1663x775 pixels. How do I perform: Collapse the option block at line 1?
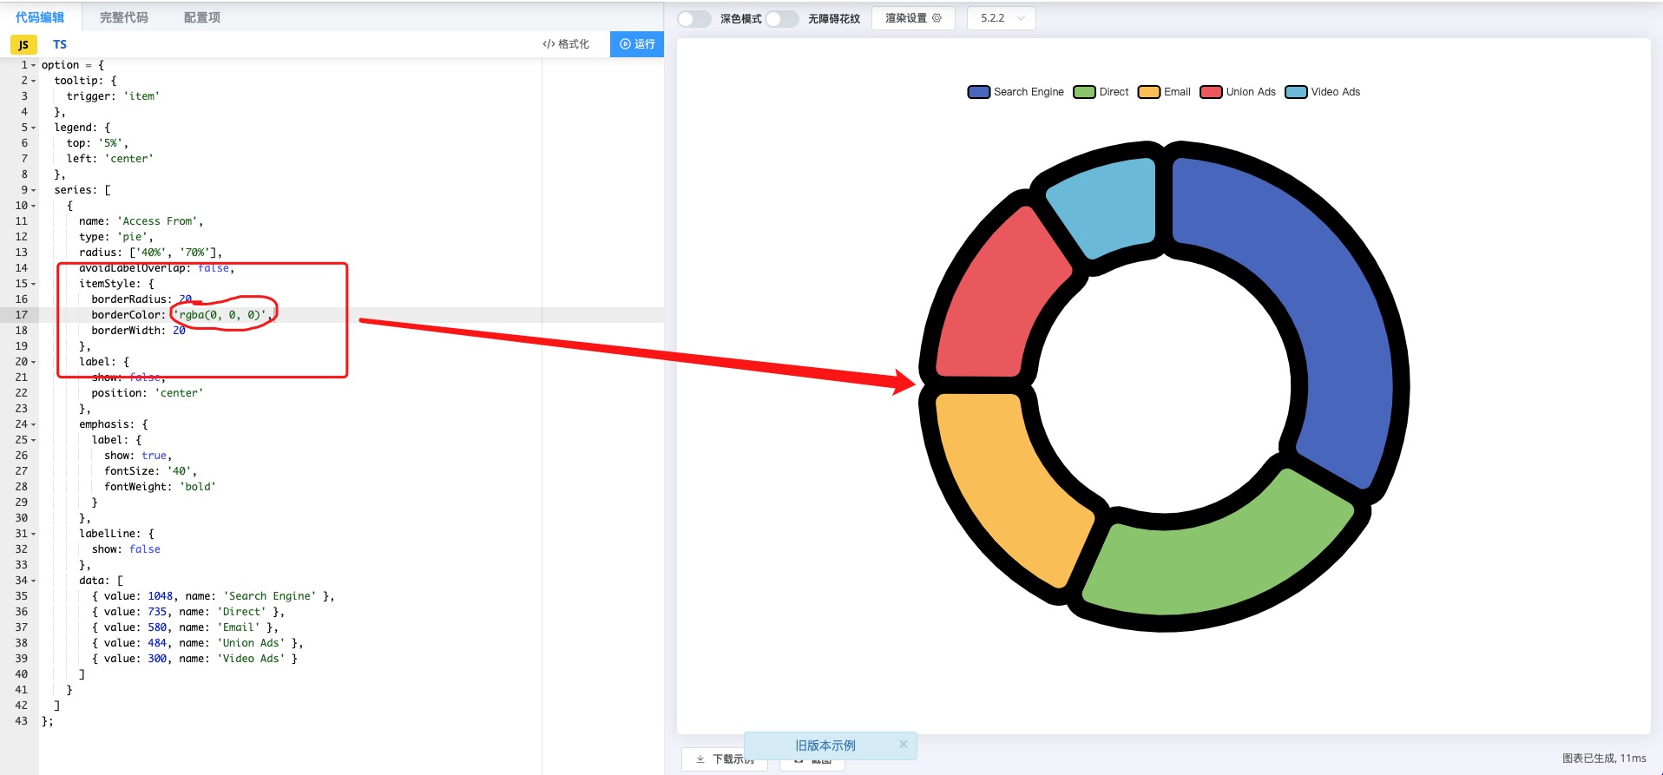(34, 65)
